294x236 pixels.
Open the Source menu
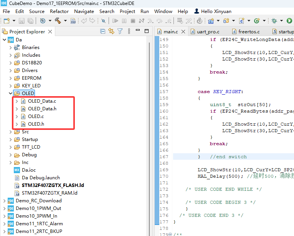coord(37,11)
